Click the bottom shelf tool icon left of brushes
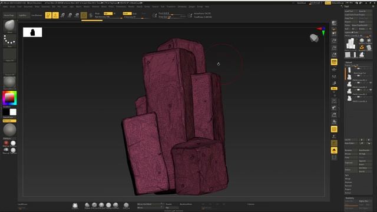Screen dimensions: 377x212 75,206
